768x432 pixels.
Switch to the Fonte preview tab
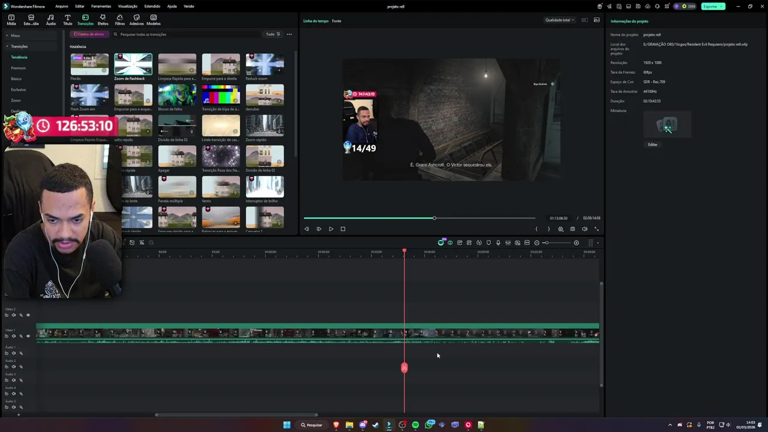pos(337,21)
